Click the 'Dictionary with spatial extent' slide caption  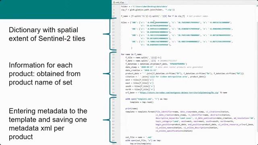47,34
